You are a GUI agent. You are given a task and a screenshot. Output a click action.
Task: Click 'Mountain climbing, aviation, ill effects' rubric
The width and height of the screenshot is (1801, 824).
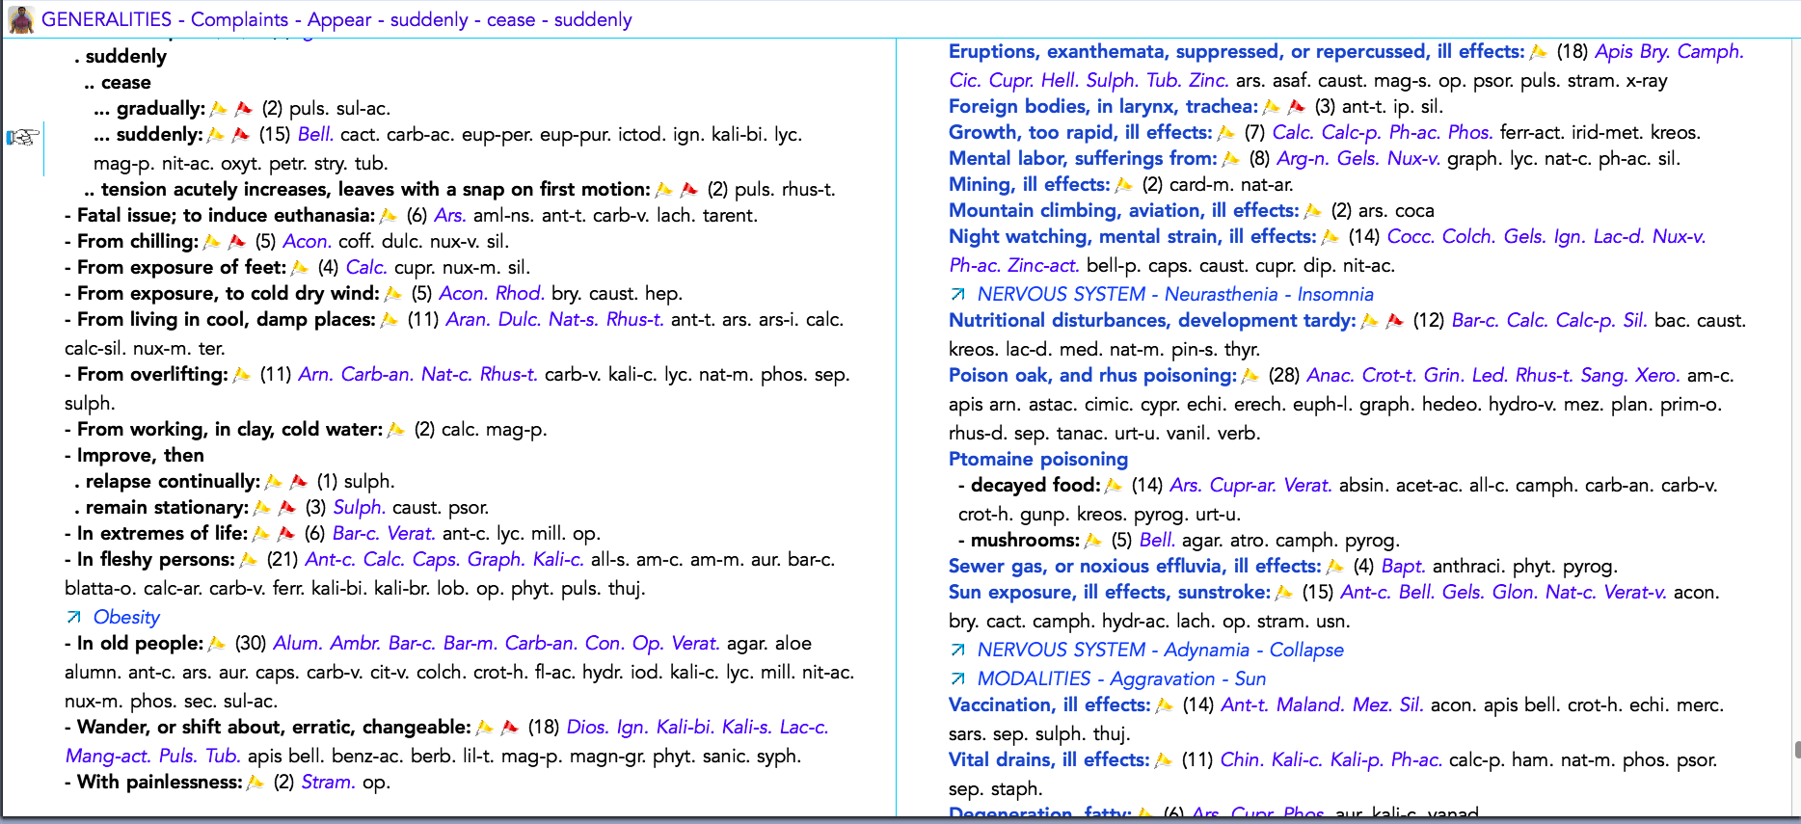[x=1123, y=210]
